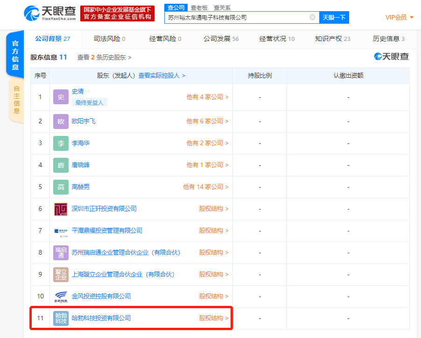Expand 李海华's 他有2家公司 list
Viewport: 421px width, 338px height.
pos(207,143)
